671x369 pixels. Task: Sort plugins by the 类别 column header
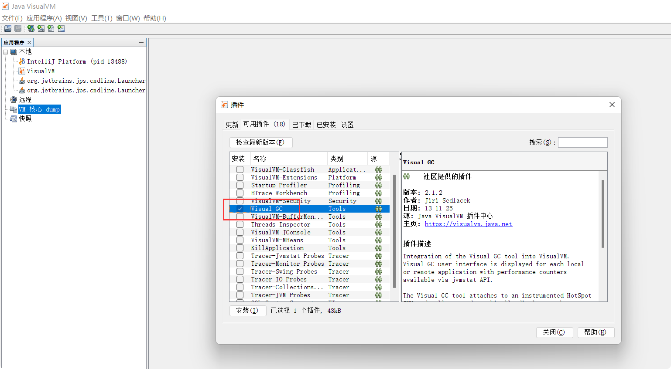coord(347,159)
